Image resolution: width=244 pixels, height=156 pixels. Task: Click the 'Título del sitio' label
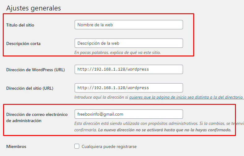point(20,25)
